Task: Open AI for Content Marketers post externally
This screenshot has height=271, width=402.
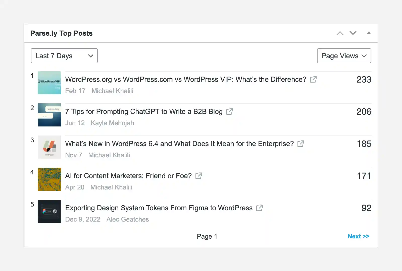Action: pos(198,176)
